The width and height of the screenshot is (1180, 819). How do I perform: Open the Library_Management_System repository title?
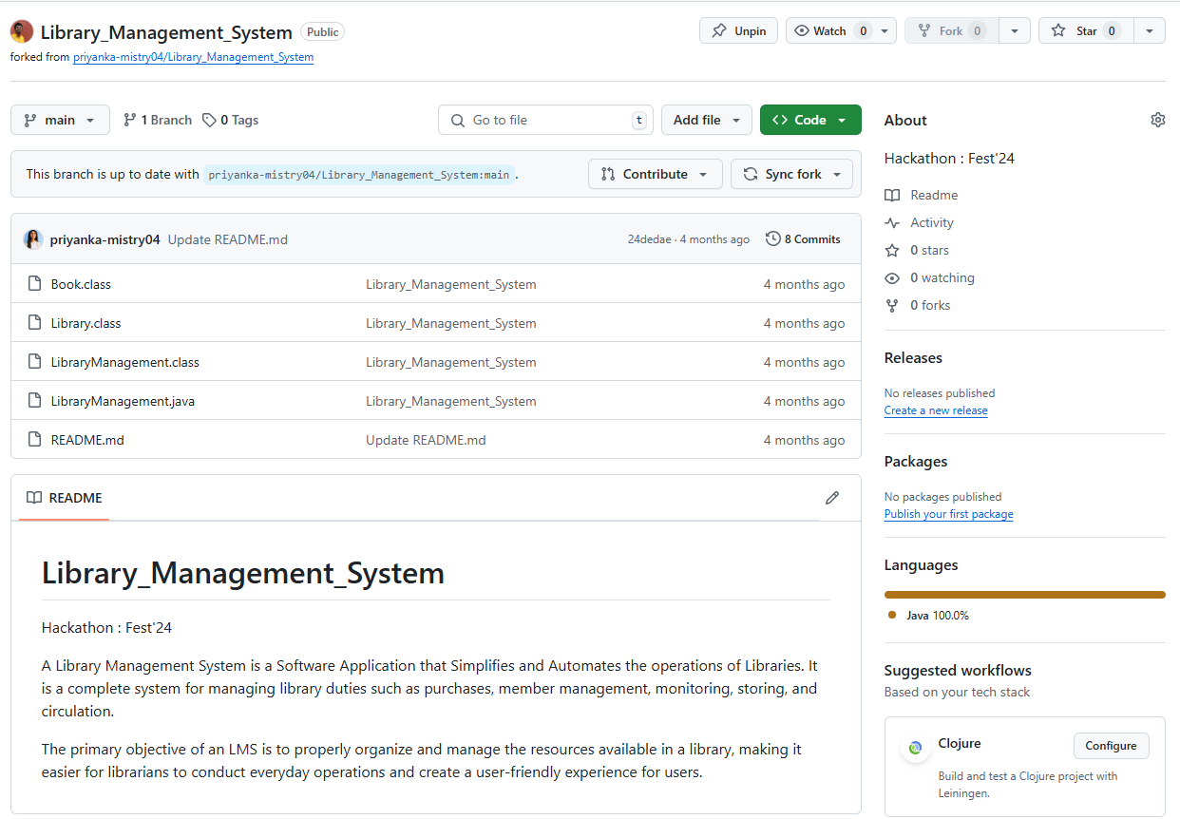(166, 31)
